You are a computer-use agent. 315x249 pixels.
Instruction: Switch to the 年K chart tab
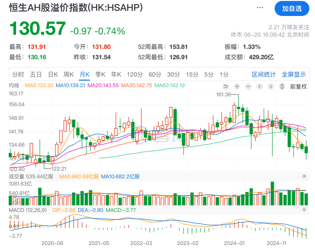[116, 75]
